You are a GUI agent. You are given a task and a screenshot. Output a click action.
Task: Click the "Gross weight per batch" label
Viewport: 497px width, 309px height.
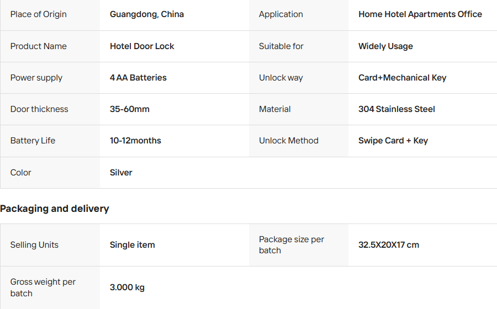point(43,287)
